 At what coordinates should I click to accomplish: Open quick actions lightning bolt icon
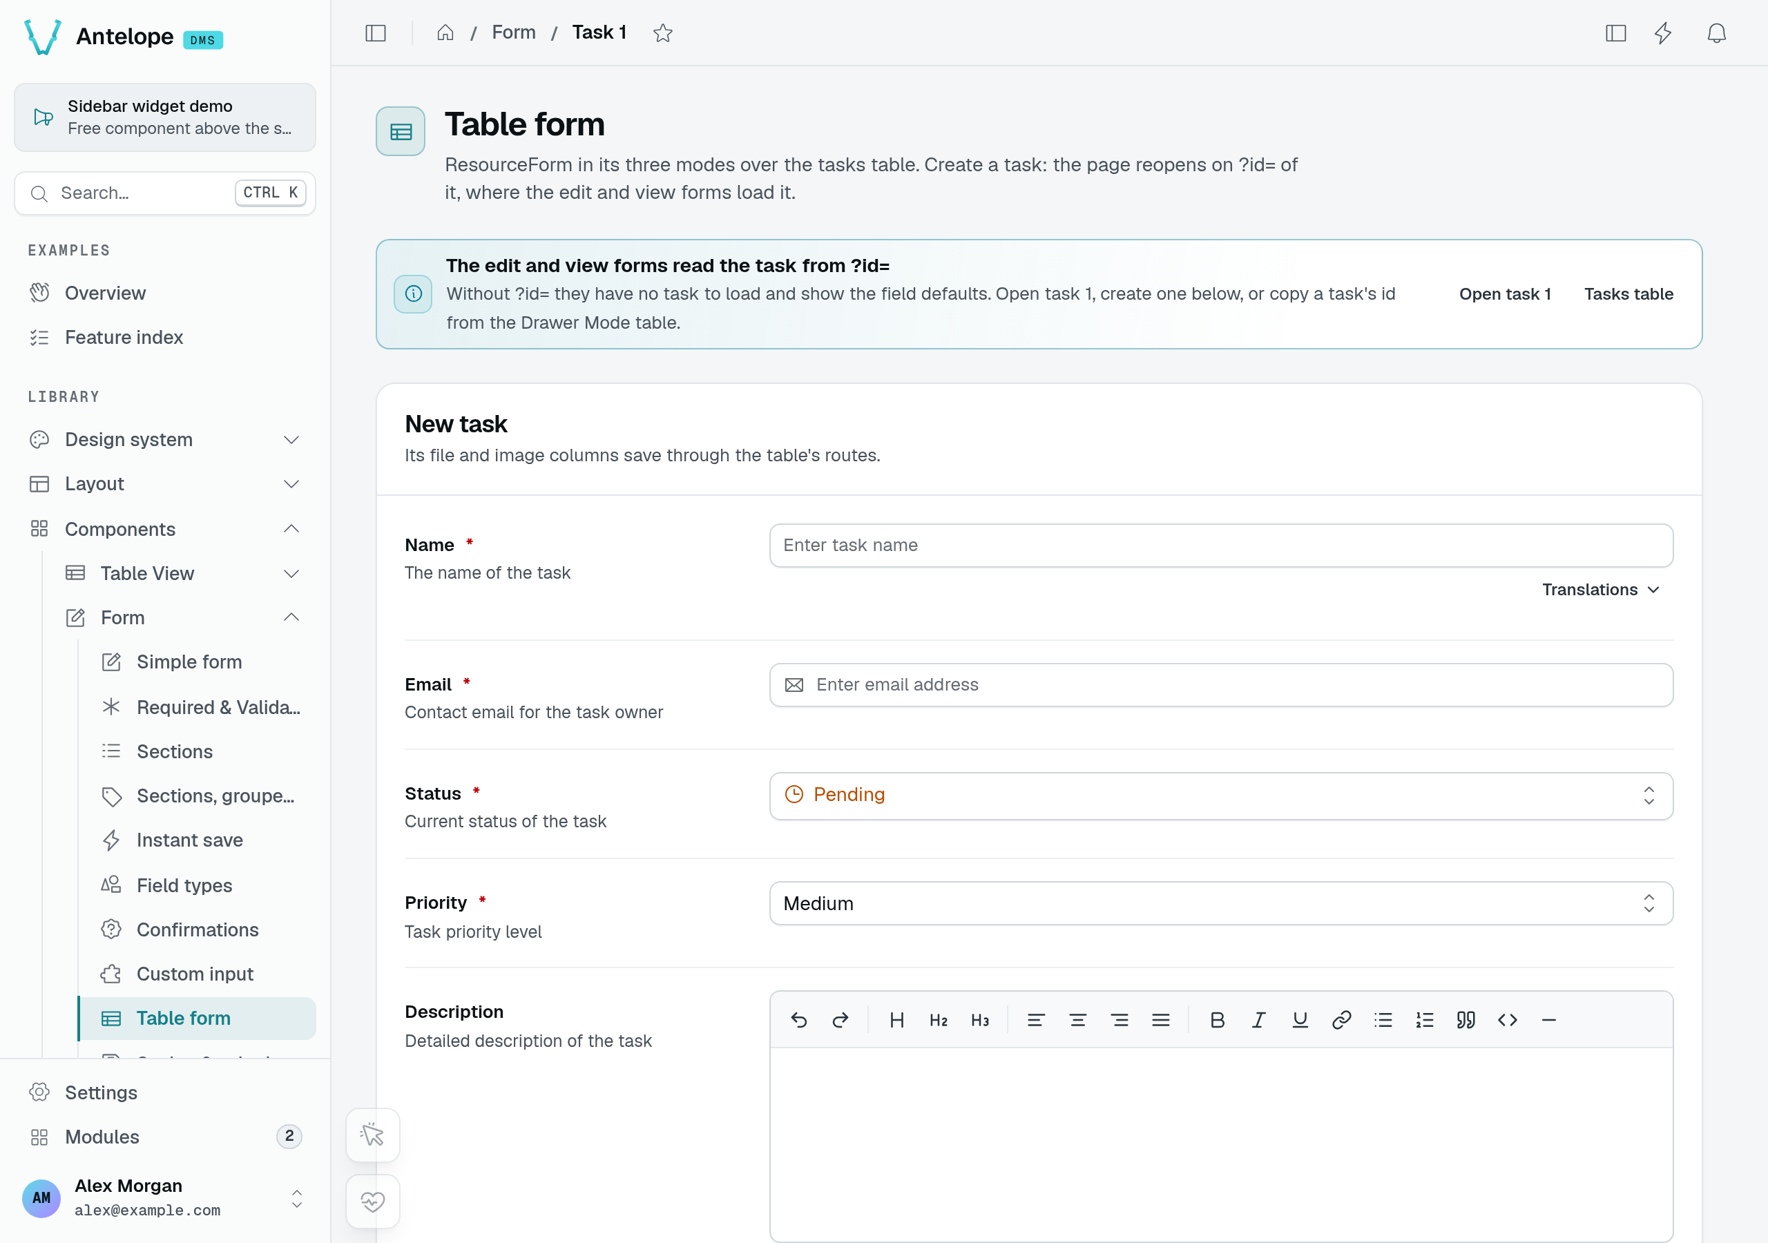1663,32
